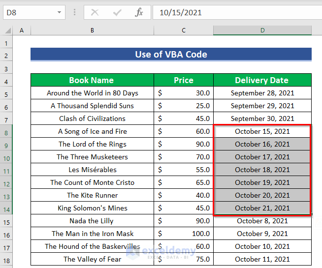Viewport: 322px width, 268px height.
Task: Select column B header
Action: (x=92, y=30)
